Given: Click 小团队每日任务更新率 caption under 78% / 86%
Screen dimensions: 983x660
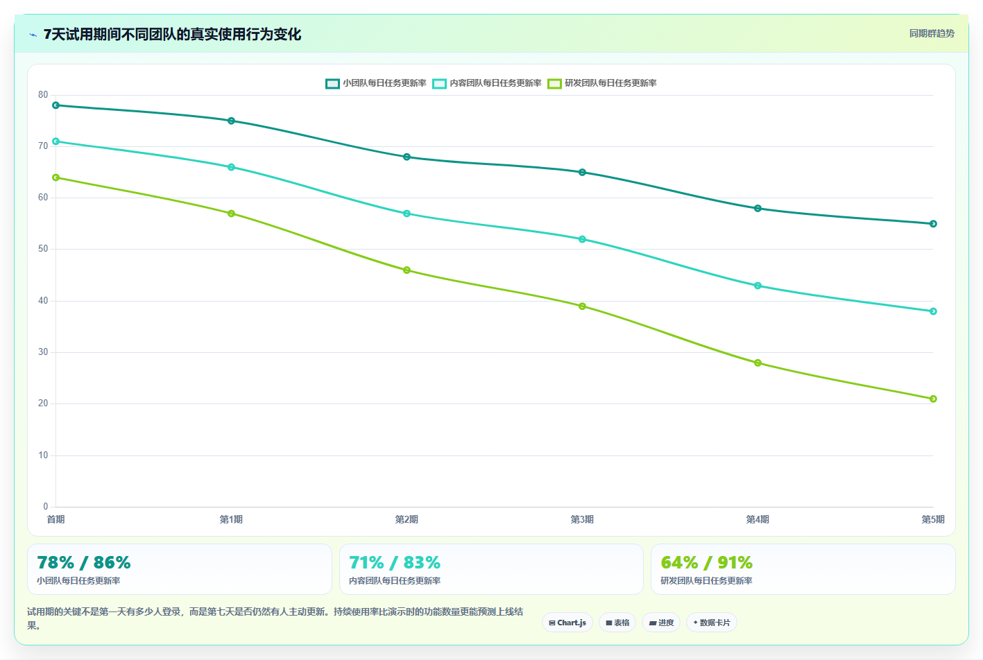Looking at the screenshot, I should [78, 581].
